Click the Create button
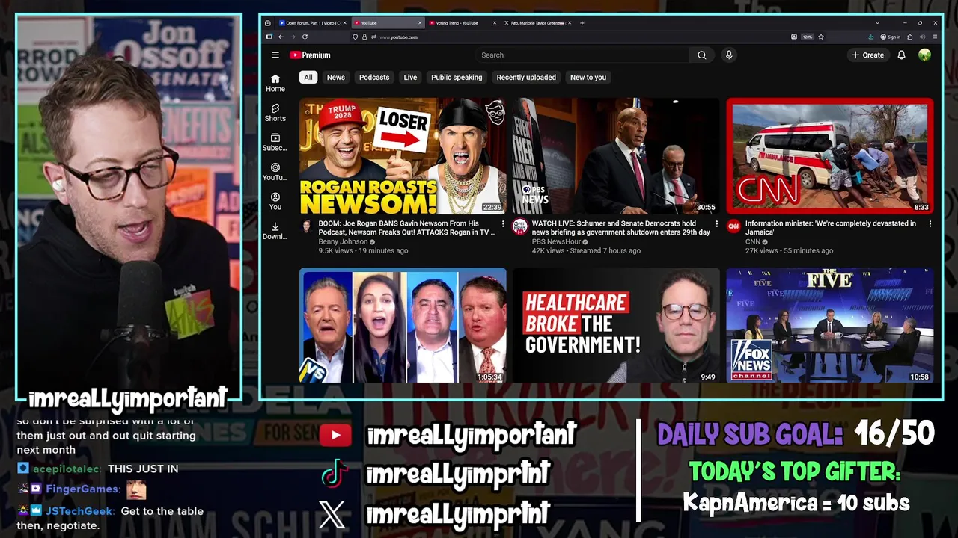The height and width of the screenshot is (538, 958). 868,55
